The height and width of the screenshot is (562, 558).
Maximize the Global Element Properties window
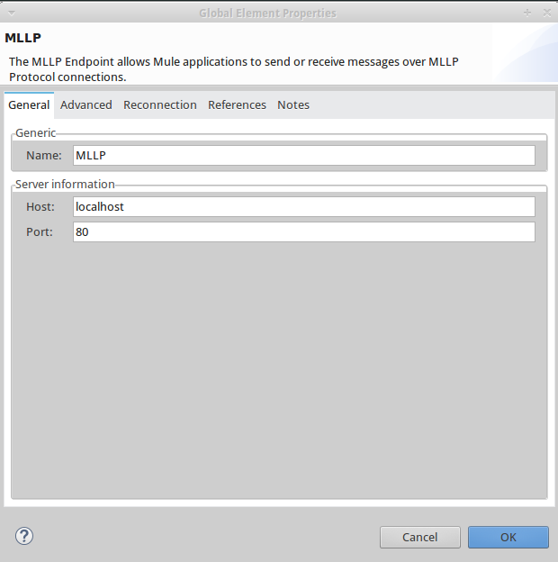tap(527, 14)
